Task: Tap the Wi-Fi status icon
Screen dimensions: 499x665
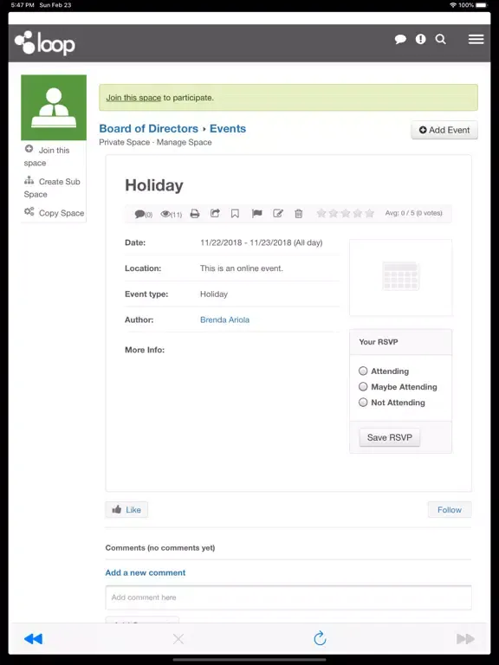Action: 453,5
